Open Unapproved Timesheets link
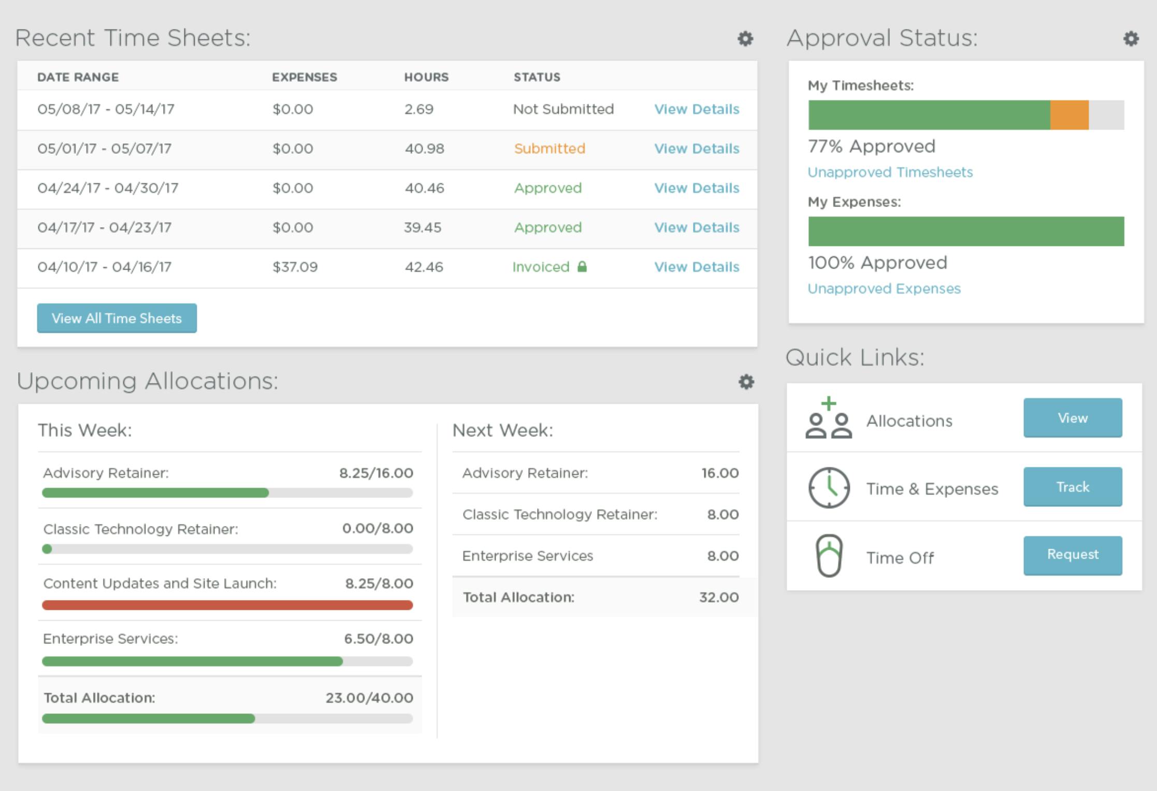Screen dimensions: 1157x791 pyautogui.click(x=890, y=172)
